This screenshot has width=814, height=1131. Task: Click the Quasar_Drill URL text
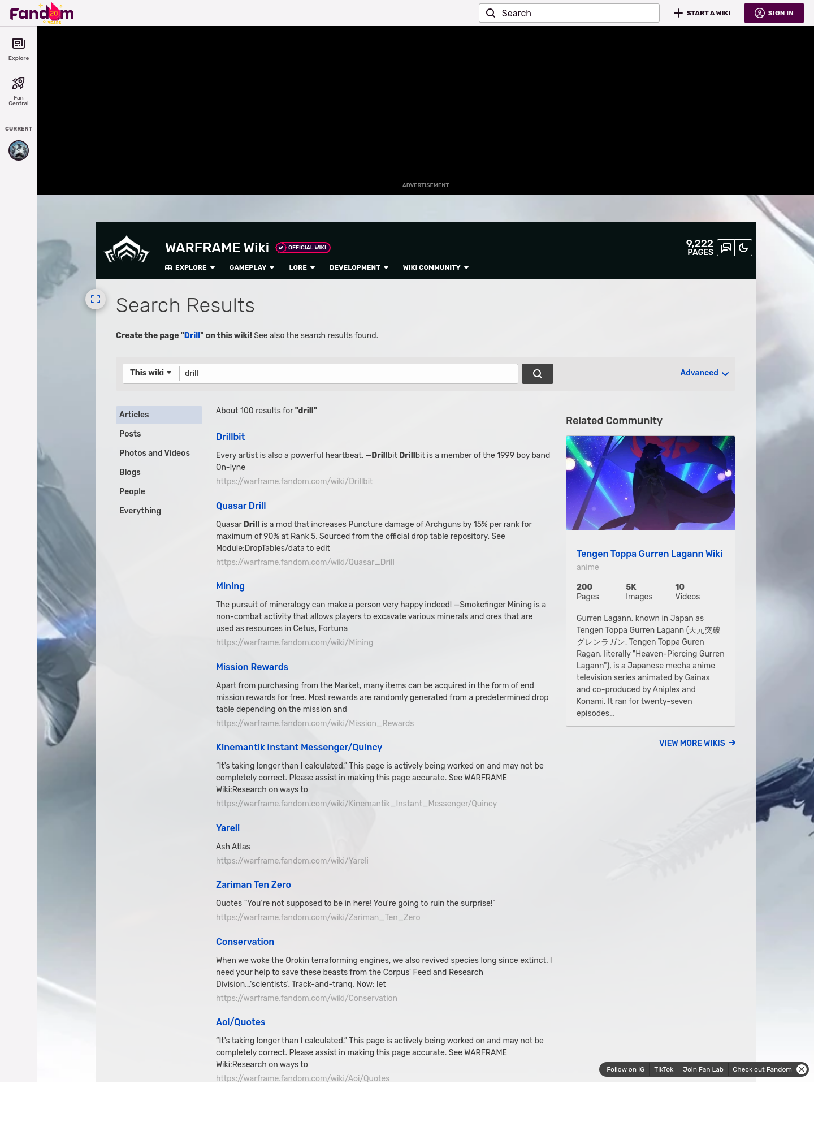pos(305,562)
